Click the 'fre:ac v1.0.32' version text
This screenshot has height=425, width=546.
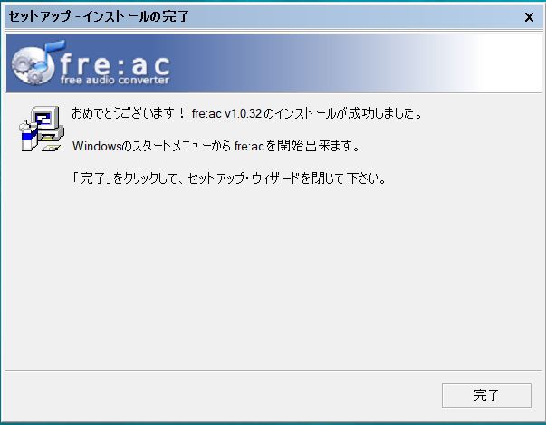click(226, 113)
